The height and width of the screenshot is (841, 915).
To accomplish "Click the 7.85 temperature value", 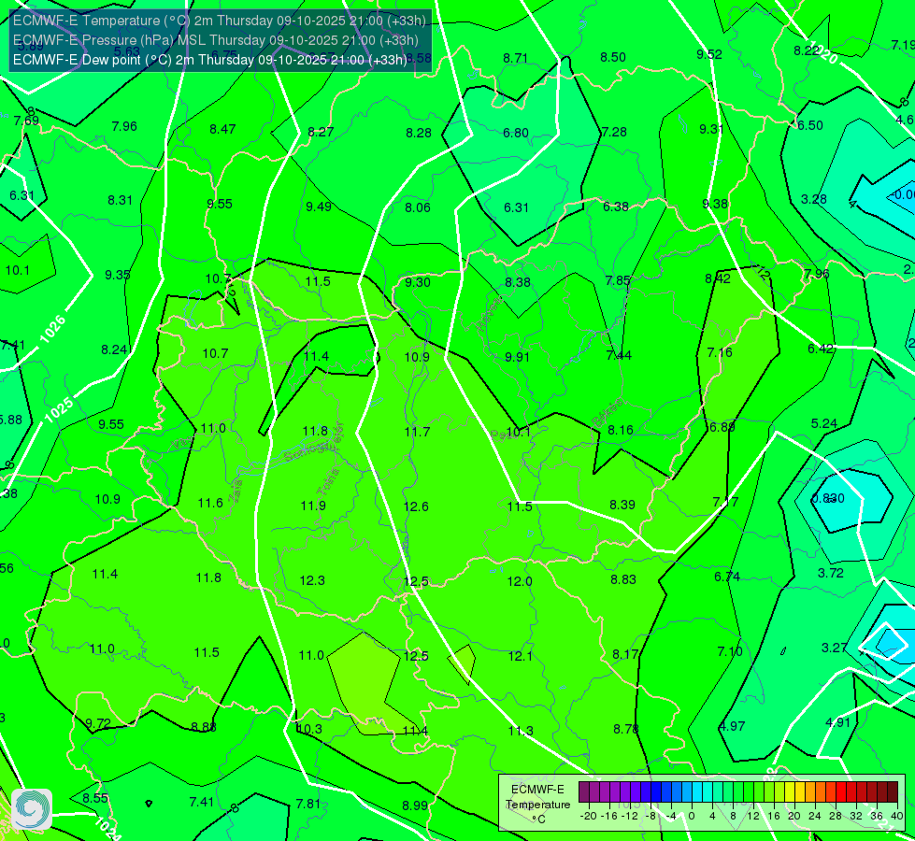I will (618, 280).
